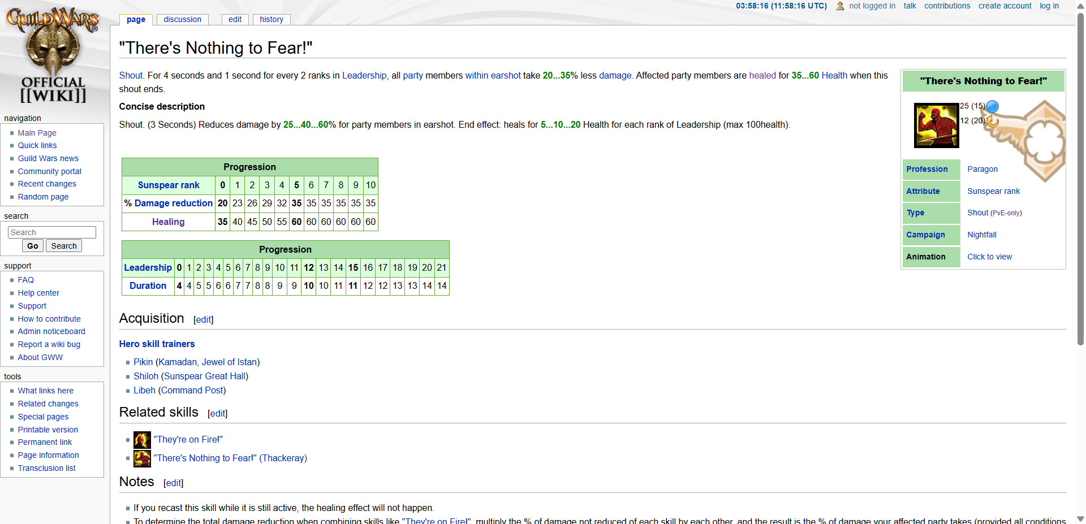The image size is (1086, 524).
Task: Click the recharge time icon
Action: (993, 120)
